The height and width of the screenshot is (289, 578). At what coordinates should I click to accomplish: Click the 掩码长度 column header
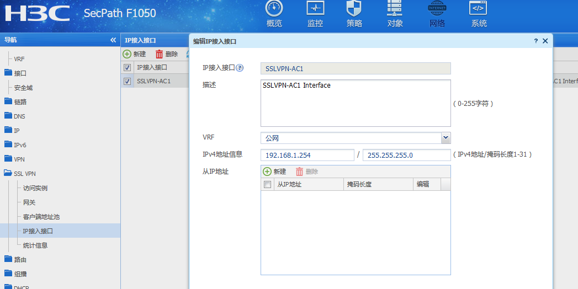coord(378,184)
